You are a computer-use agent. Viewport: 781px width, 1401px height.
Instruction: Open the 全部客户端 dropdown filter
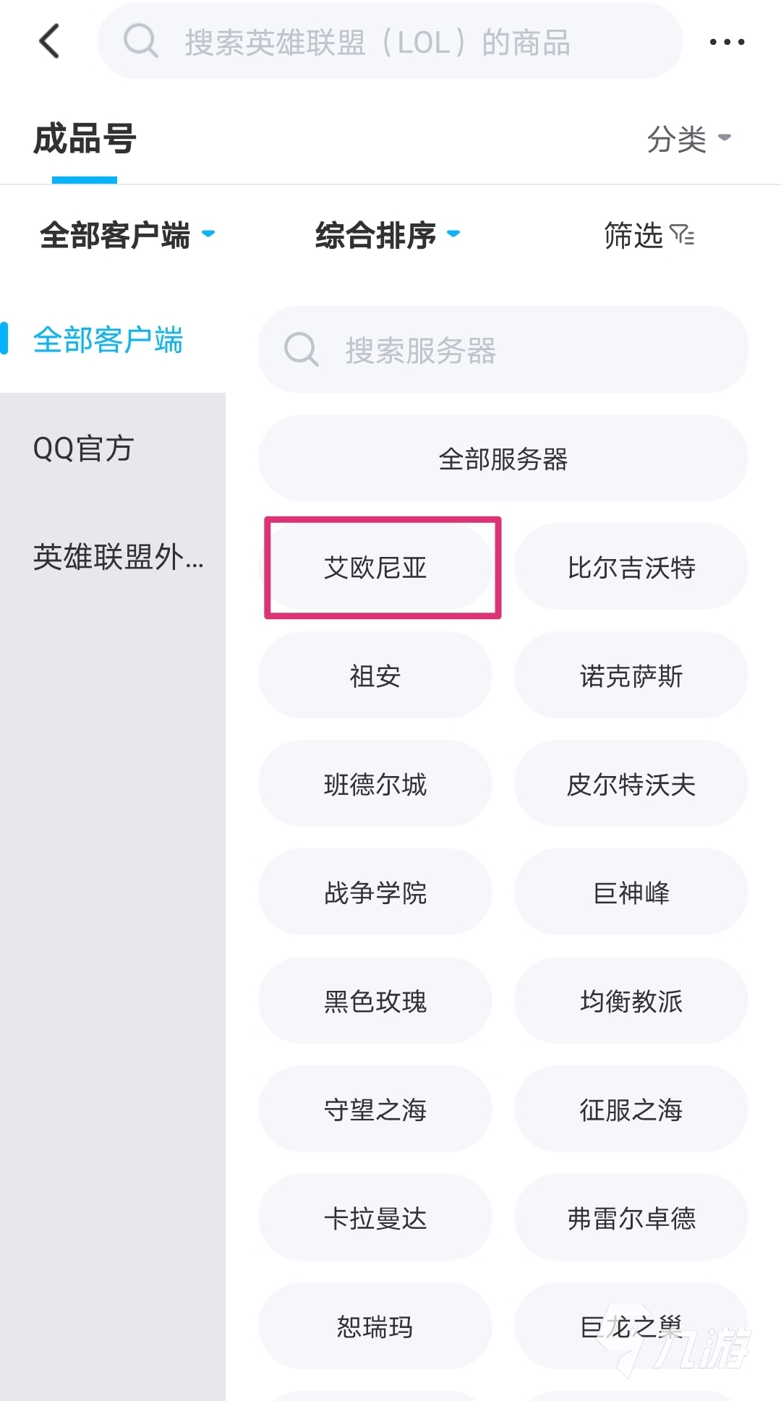pyautogui.click(x=127, y=235)
